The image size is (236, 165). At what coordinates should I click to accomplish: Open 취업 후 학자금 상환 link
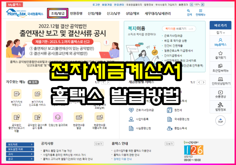(x=175, y=41)
